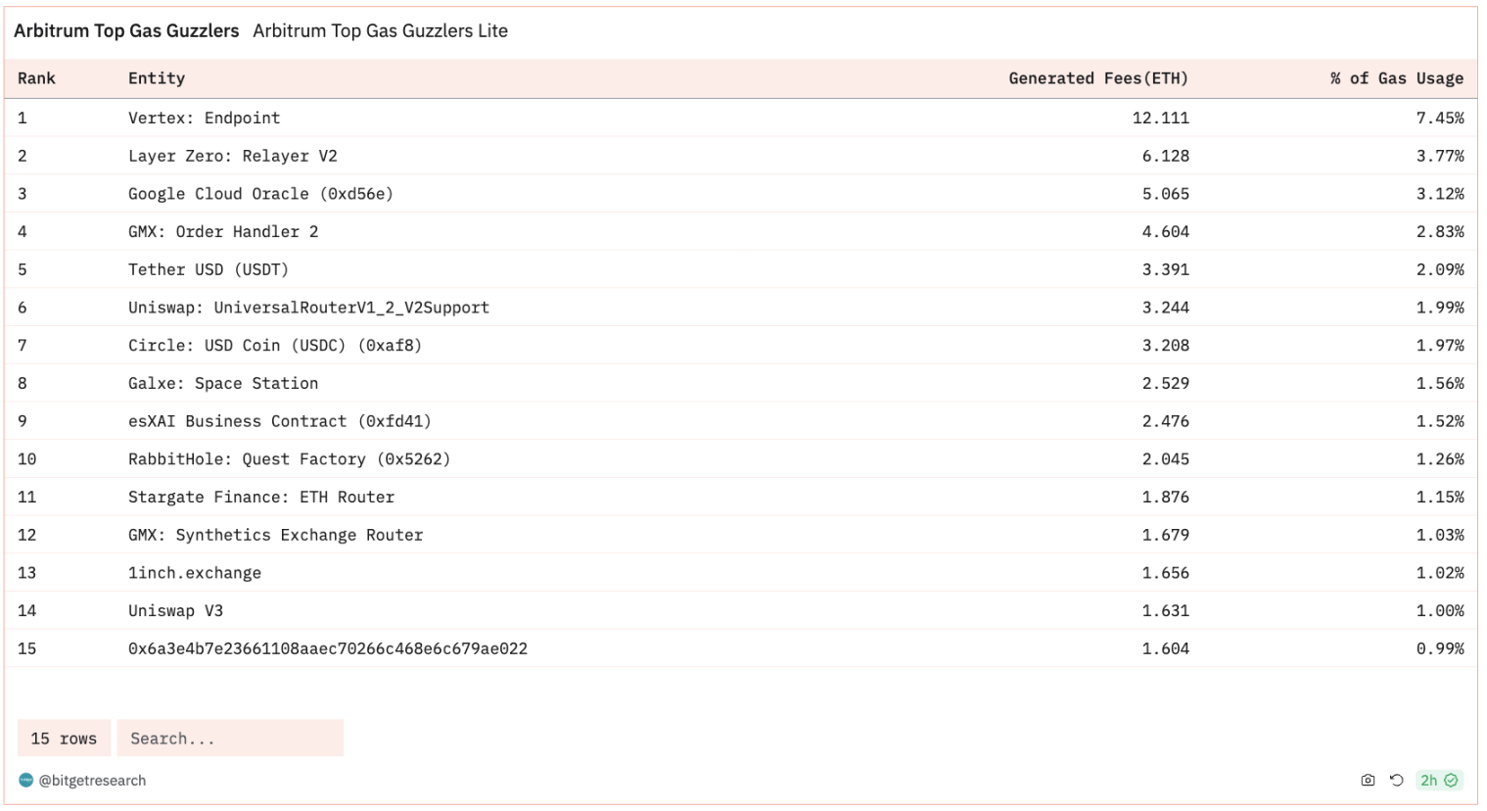Image resolution: width=1487 pixels, height=811 pixels.
Task: Click the 0.99% gas usage value
Action: 1440,648
